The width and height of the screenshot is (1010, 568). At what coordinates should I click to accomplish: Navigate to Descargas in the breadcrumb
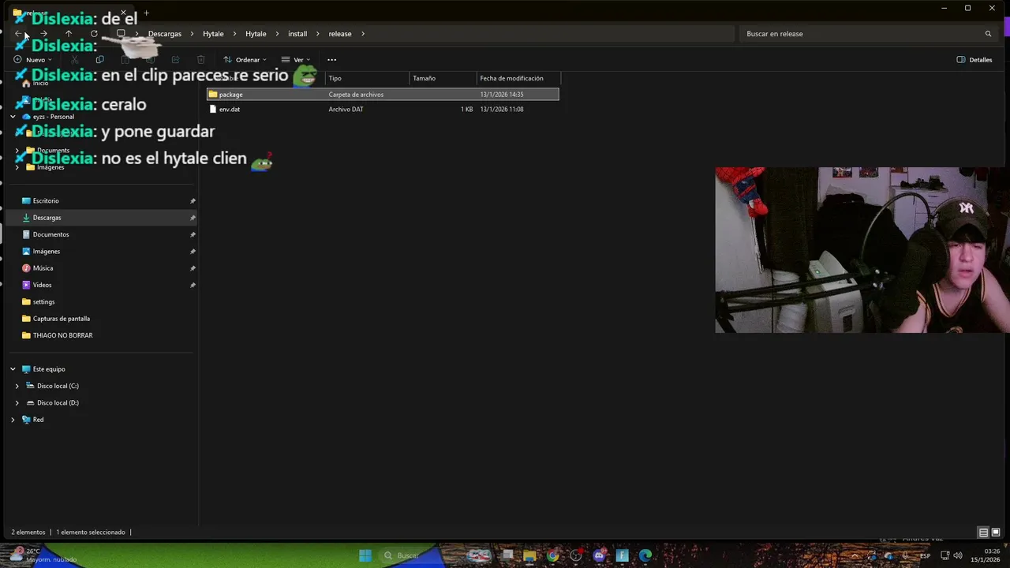tap(165, 34)
